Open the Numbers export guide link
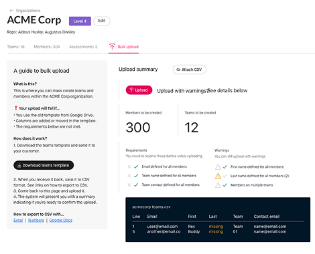Image resolution: width=315 pixels, height=254 pixels. 36,221
